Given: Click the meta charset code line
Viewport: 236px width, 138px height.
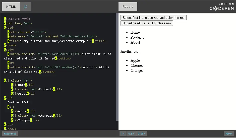Looking at the screenshot, I should 27,32.
